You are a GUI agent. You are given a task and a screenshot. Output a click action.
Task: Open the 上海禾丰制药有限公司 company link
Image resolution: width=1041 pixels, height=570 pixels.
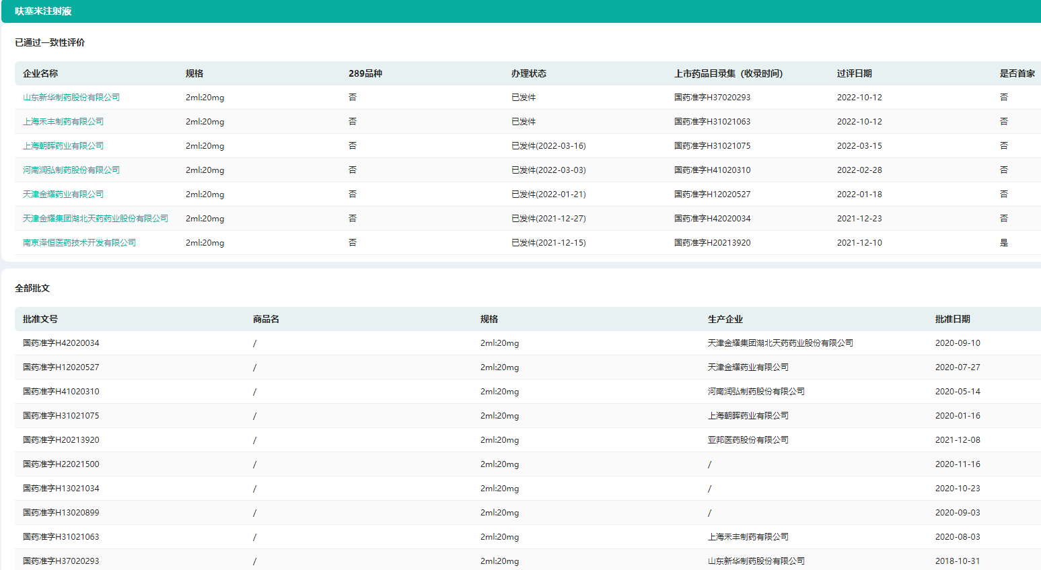click(x=63, y=122)
